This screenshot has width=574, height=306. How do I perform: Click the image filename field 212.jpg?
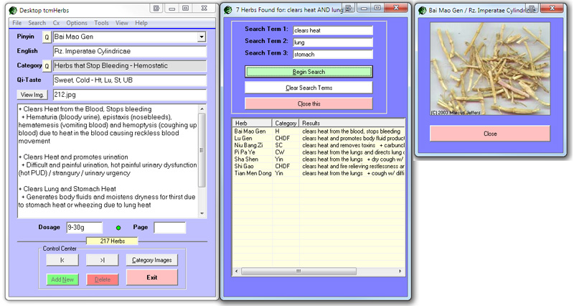(130, 95)
